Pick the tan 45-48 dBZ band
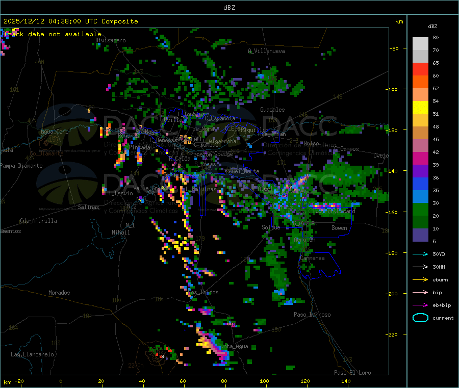The height and width of the screenshot is (388, 459). tap(420, 133)
